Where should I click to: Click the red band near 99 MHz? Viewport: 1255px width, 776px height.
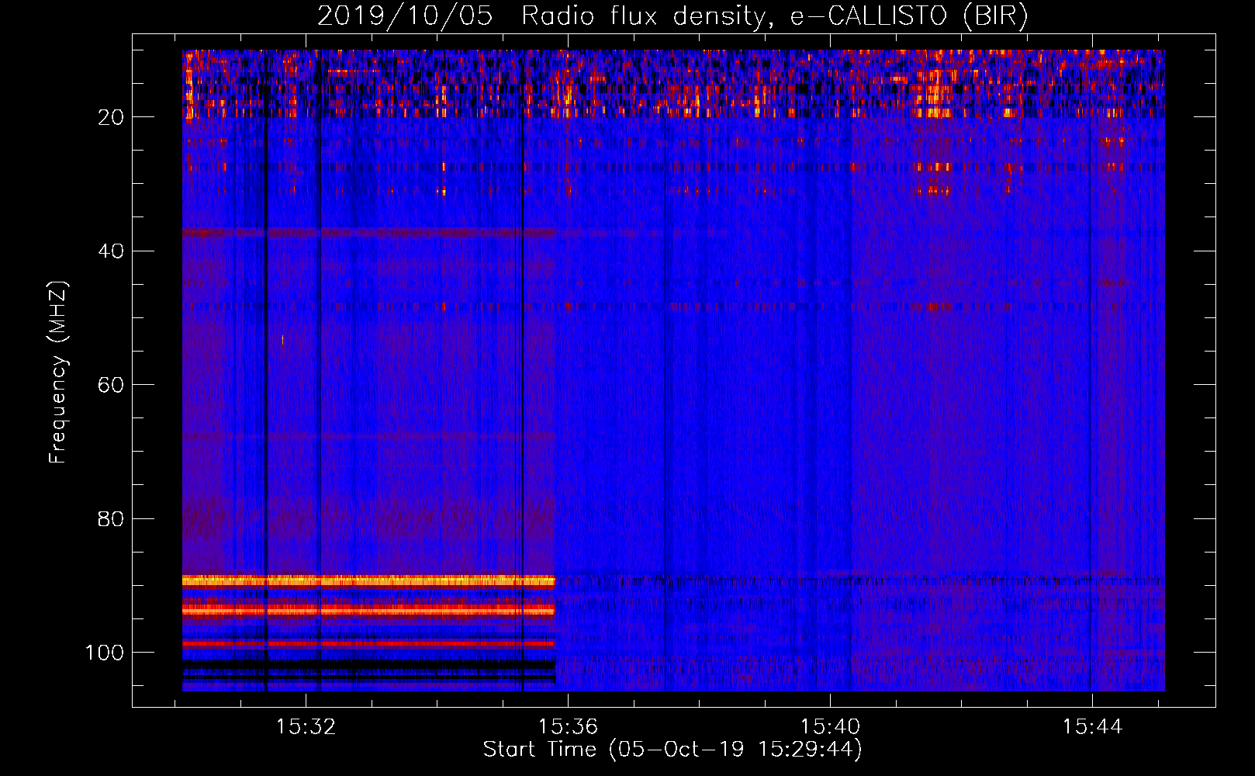point(369,643)
